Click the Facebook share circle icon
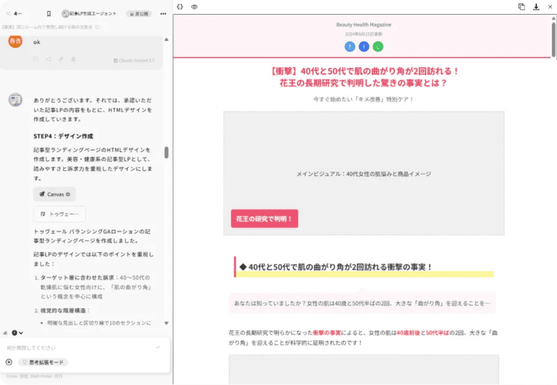This screenshot has width=557, height=385. pos(364,47)
